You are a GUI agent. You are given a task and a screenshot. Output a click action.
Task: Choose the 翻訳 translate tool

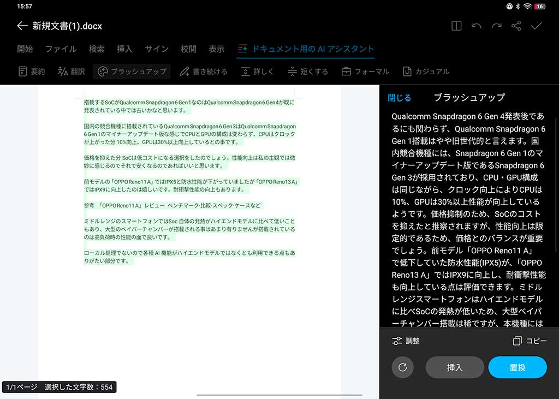coord(72,72)
